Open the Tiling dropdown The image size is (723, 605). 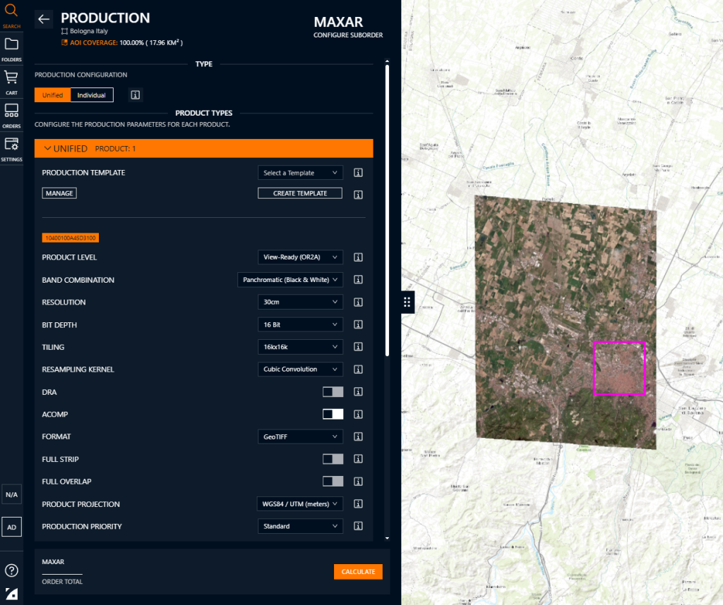click(300, 347)
